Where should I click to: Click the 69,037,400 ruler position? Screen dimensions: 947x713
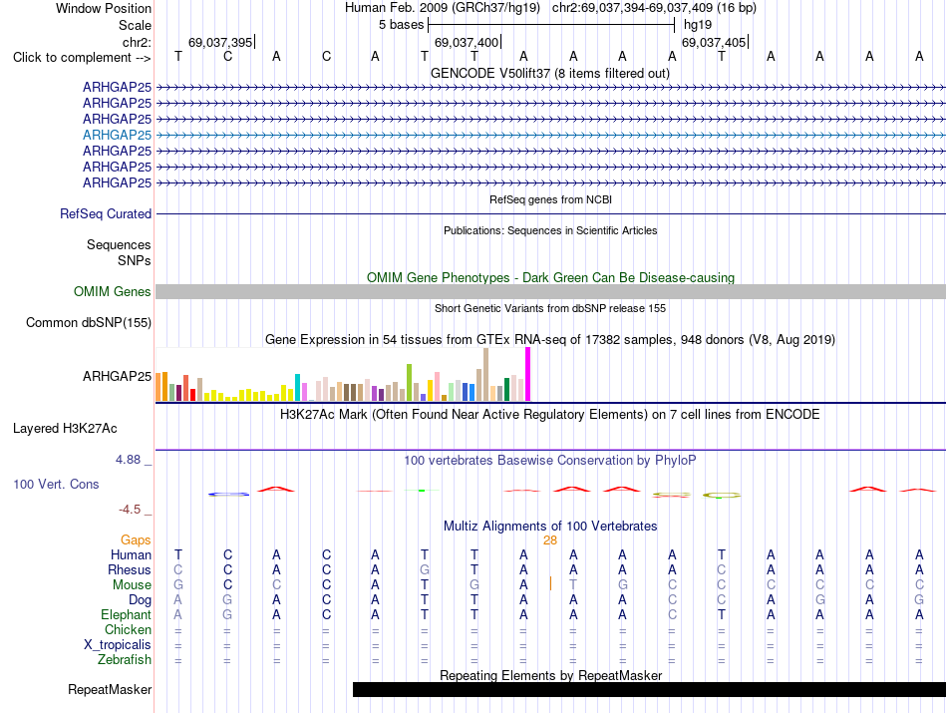467,42
